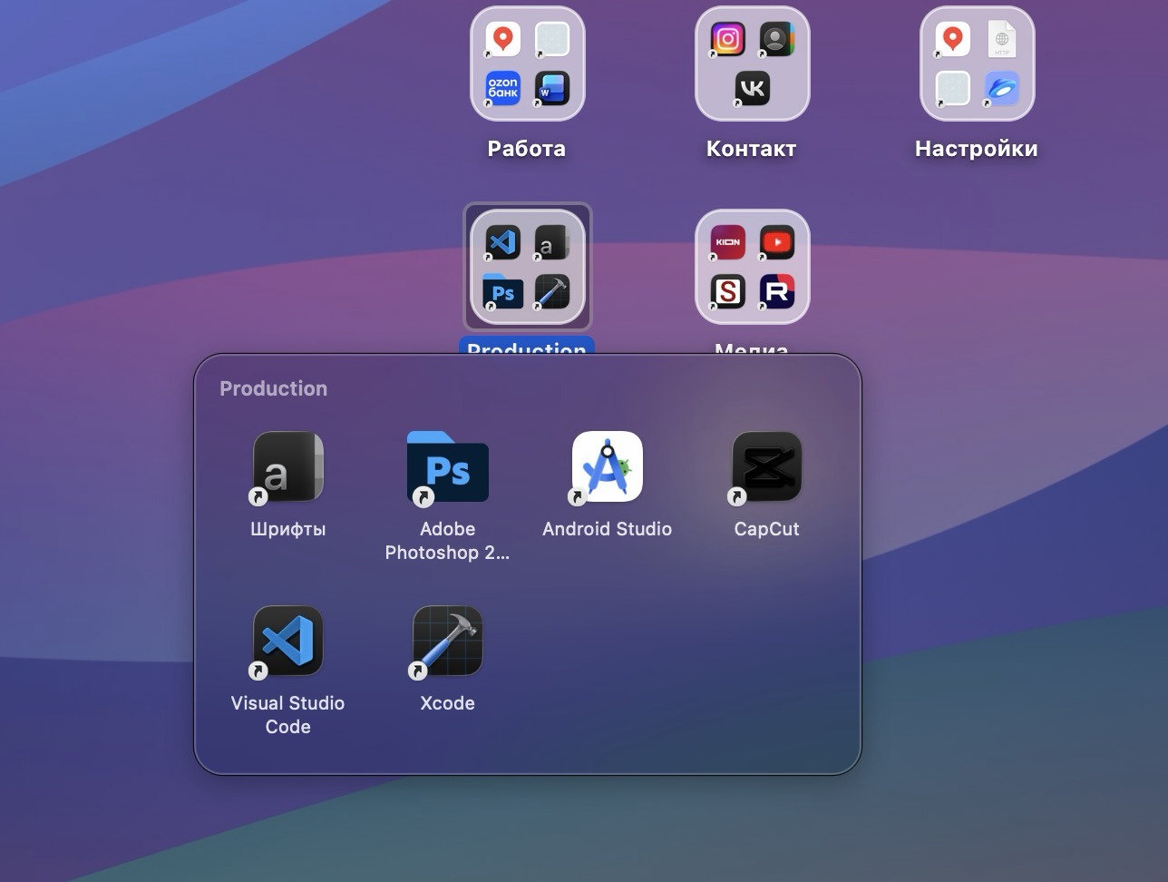Launch Adobe Photoshop from the Production folder
The height and width of the screenshot is (882, 1168).
447,467
